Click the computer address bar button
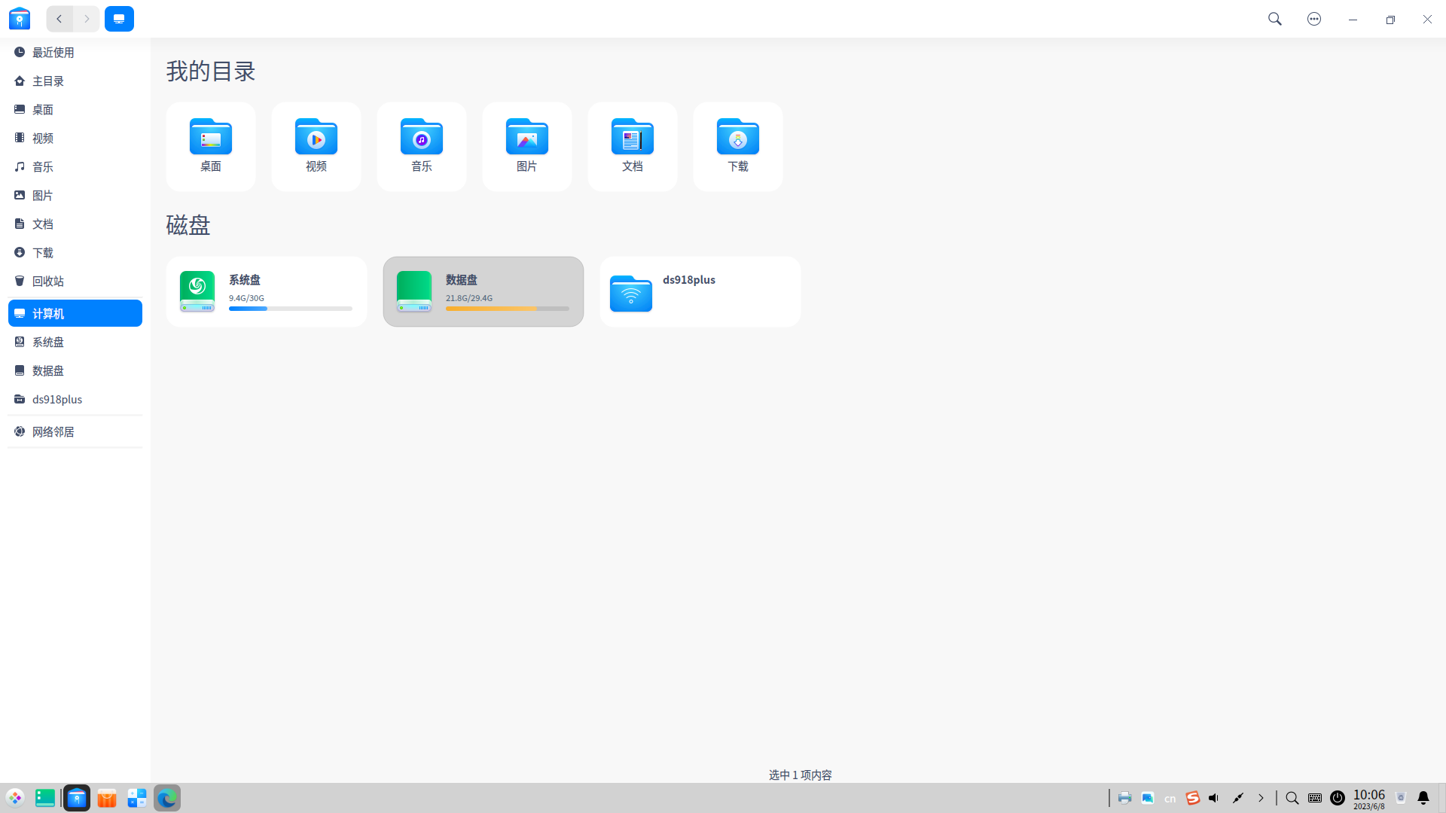 click(x=119, y=19)
